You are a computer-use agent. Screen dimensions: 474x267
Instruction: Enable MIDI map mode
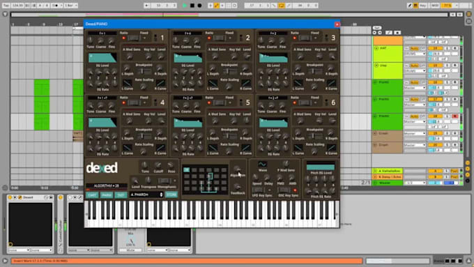tap(435, 6)
